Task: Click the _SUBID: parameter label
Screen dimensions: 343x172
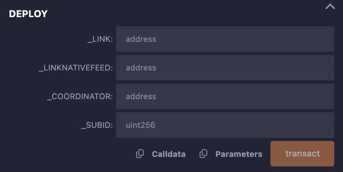Action: click(97, 125)
